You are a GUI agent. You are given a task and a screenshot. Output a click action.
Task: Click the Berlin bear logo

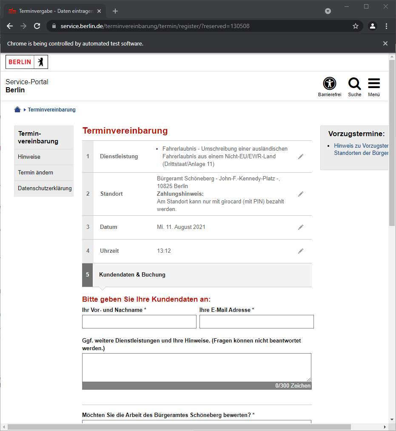(27, 62)
